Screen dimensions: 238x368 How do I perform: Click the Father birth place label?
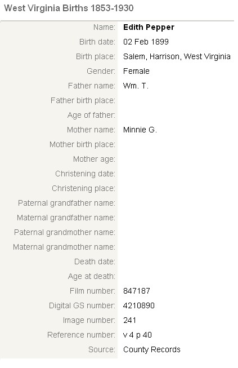(83, 100)
